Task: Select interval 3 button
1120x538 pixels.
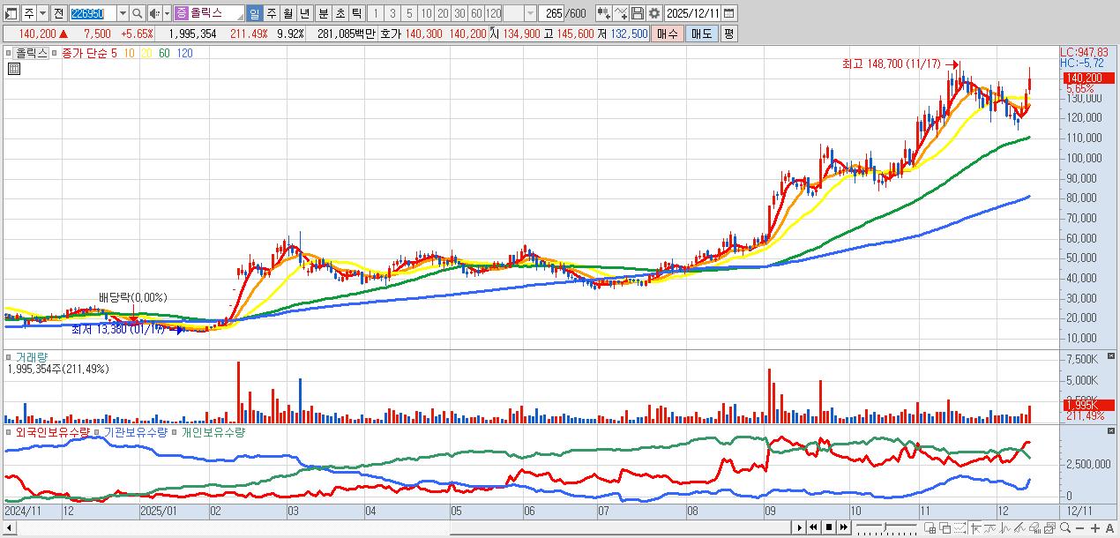Action: click(392, 13)
